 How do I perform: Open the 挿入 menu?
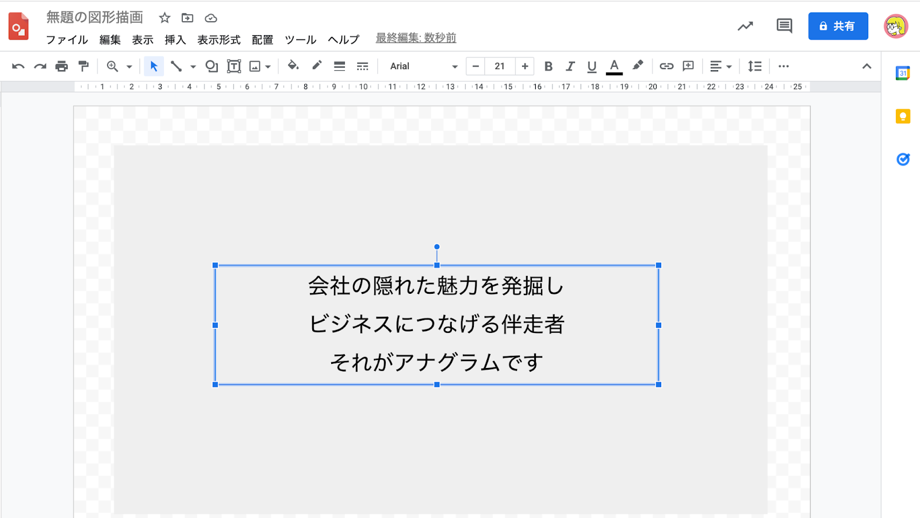click(x=175, y=40)
